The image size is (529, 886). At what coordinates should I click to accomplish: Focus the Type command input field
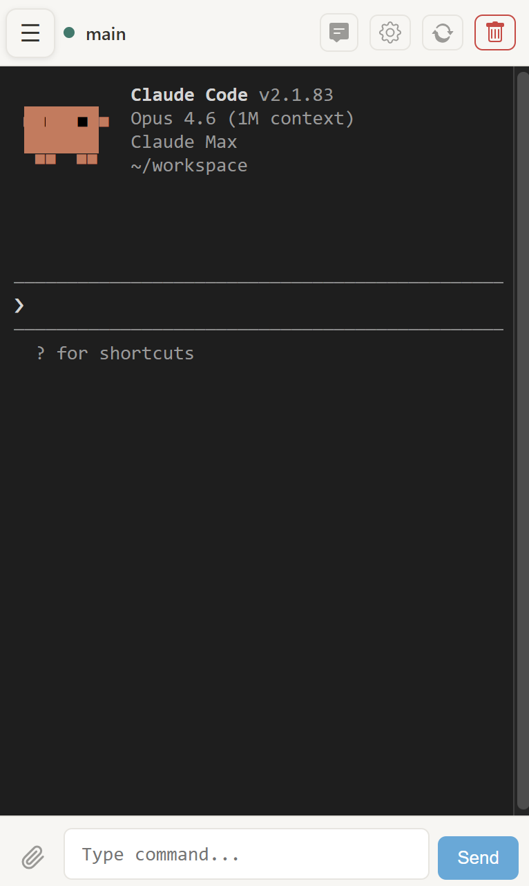(247, 855)
